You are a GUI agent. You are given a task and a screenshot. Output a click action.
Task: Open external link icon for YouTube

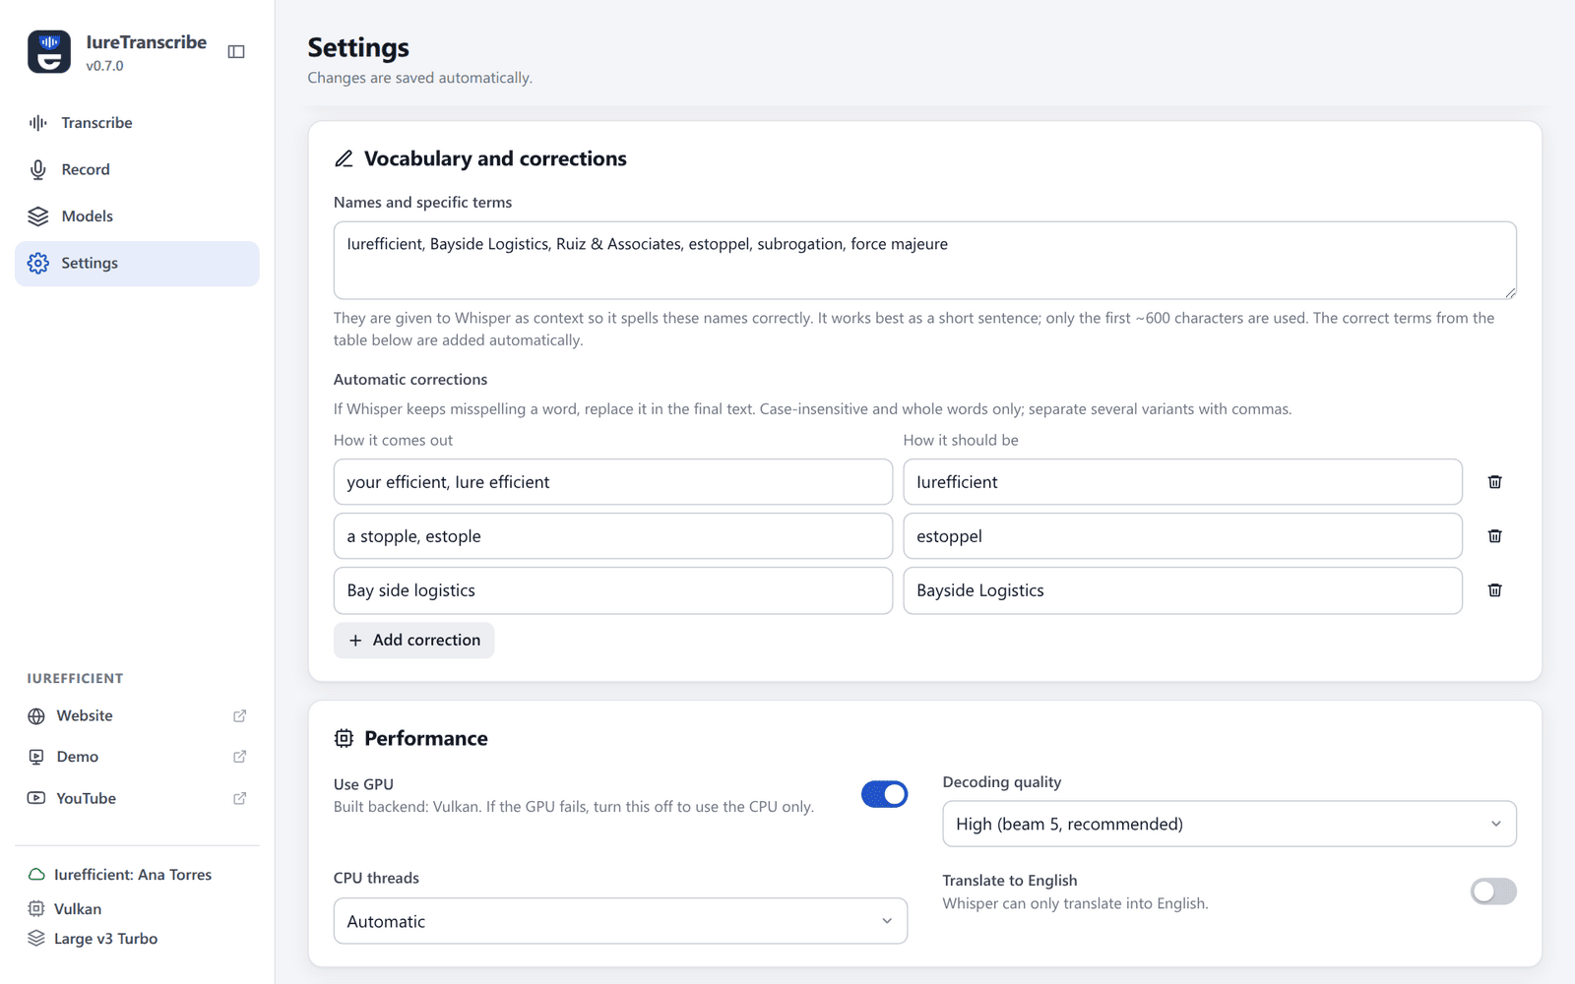pos(239,798)
